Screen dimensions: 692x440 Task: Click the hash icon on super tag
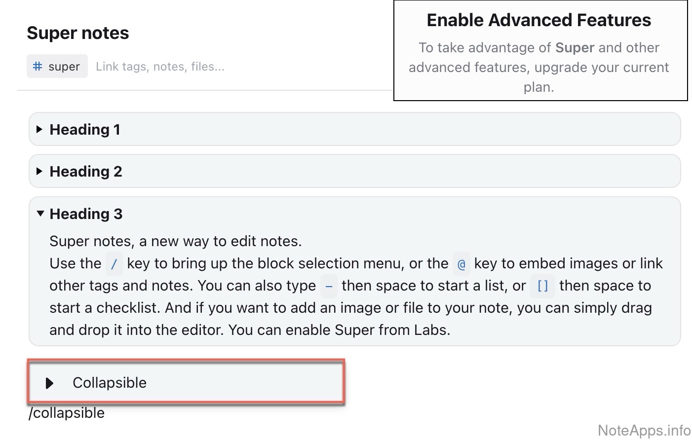[38, 66]
